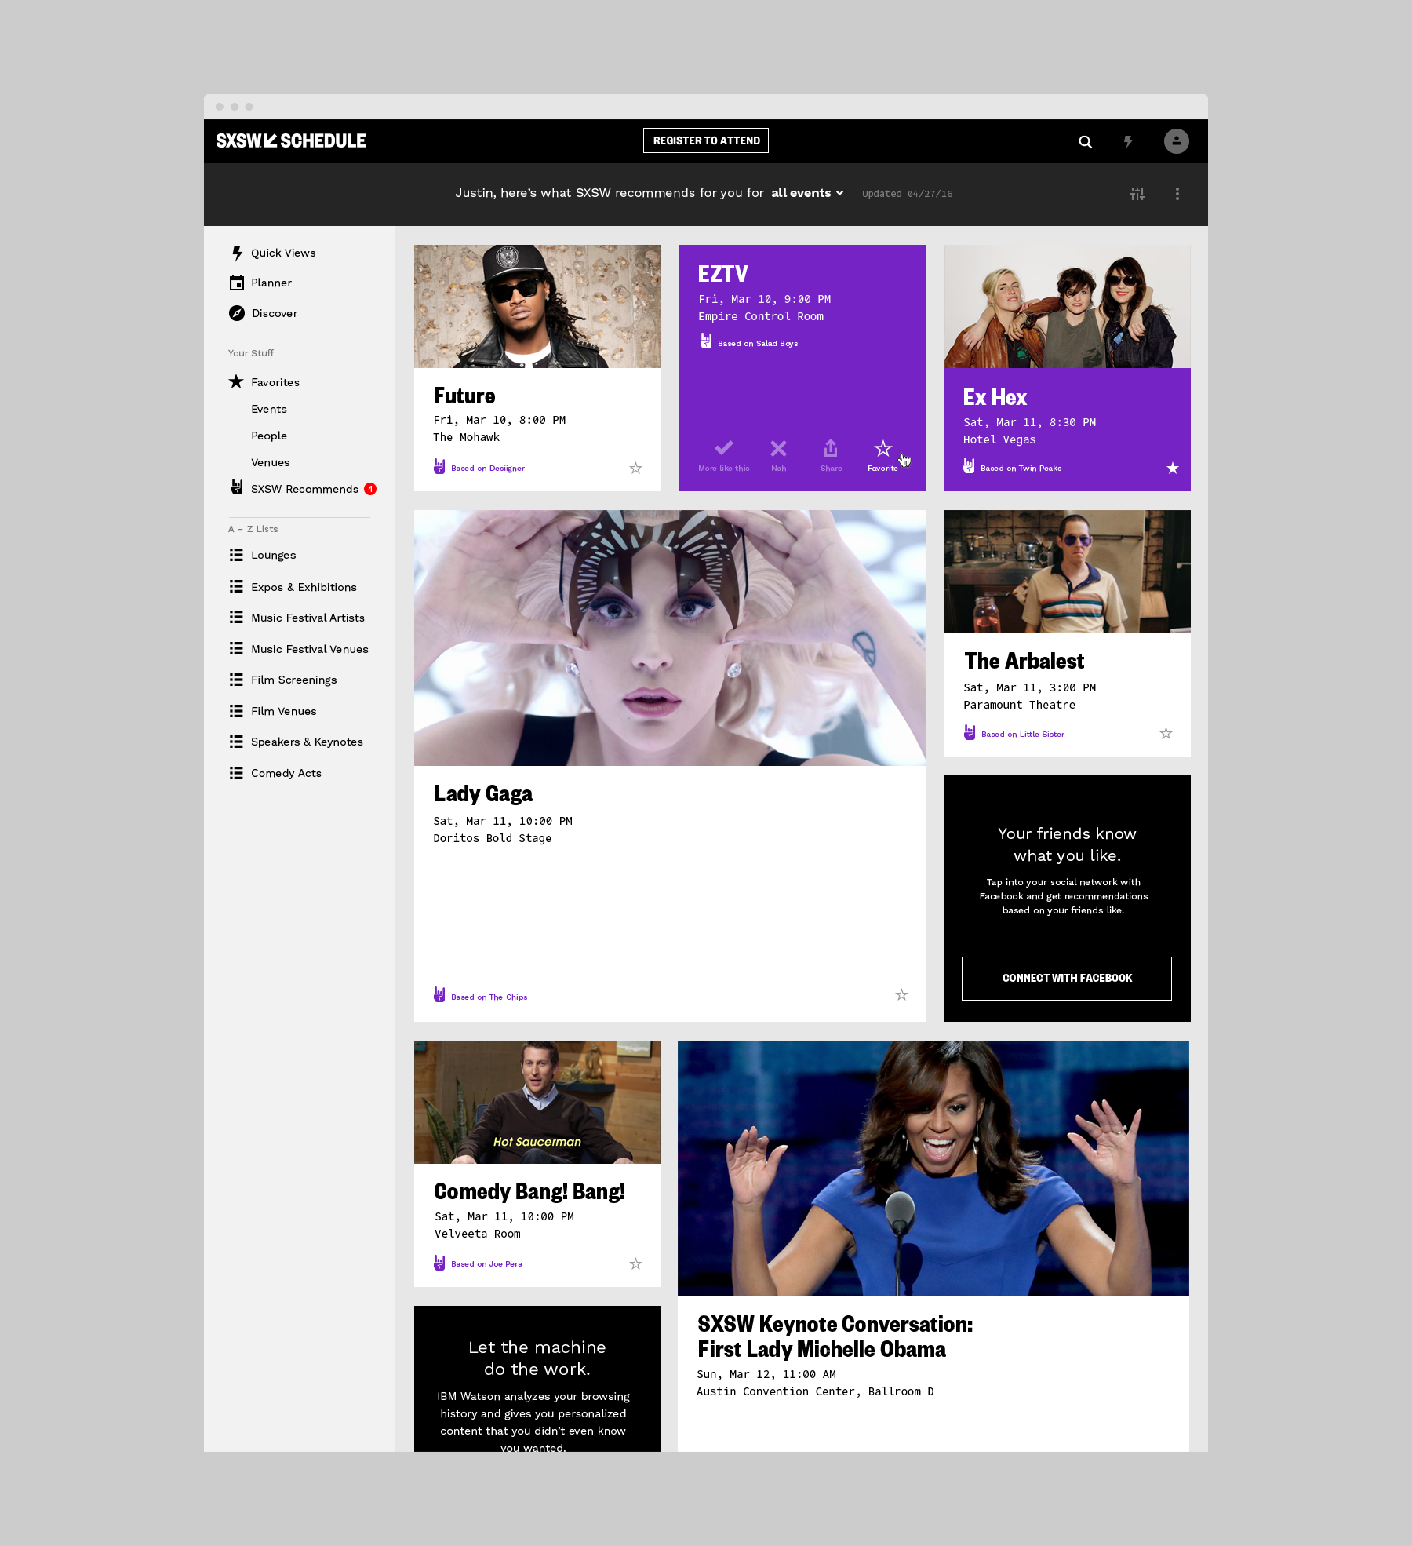Open Based on Designer link
1412x1546 pixels.
[x=488, y=469]
